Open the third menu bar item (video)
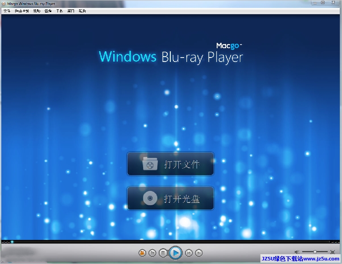This screenshot has width=342, height=264. point(37,11)
